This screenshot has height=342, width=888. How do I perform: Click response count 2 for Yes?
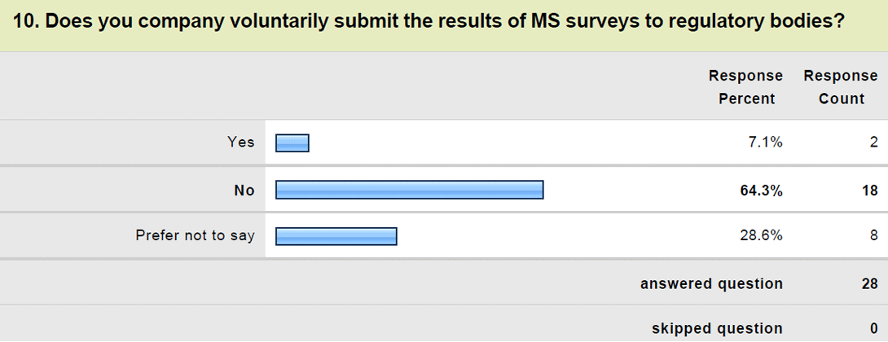[874, 142]
